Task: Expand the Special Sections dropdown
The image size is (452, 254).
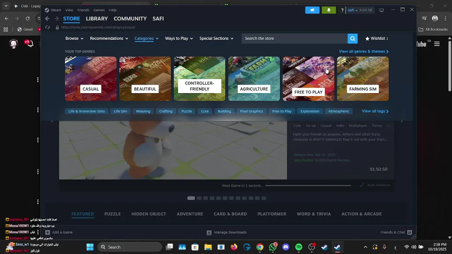Action: coord(216,38)
